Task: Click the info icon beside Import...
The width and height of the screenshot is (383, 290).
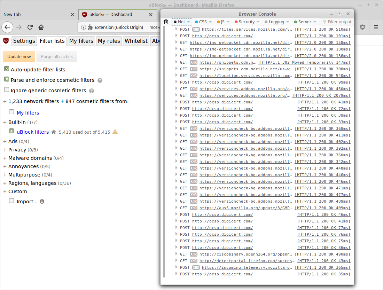Action: [x=42, y=201]
